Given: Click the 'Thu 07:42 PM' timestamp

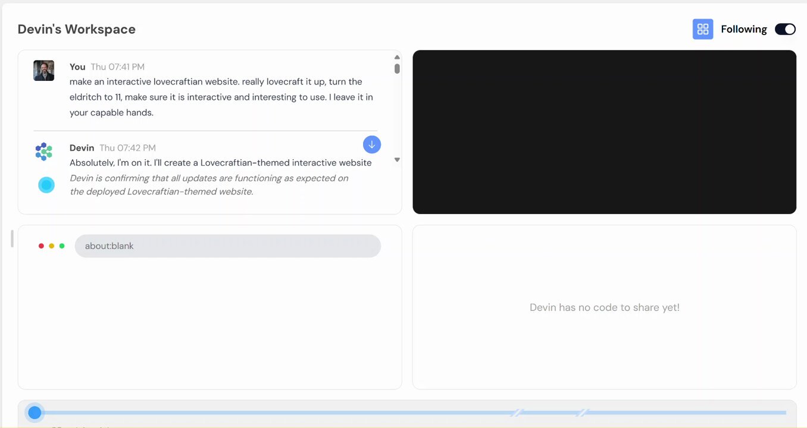Looking at the screenshot, I should (127, 148).
